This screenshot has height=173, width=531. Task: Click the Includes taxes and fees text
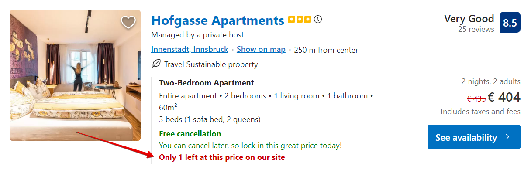click(x=480, y=112)
